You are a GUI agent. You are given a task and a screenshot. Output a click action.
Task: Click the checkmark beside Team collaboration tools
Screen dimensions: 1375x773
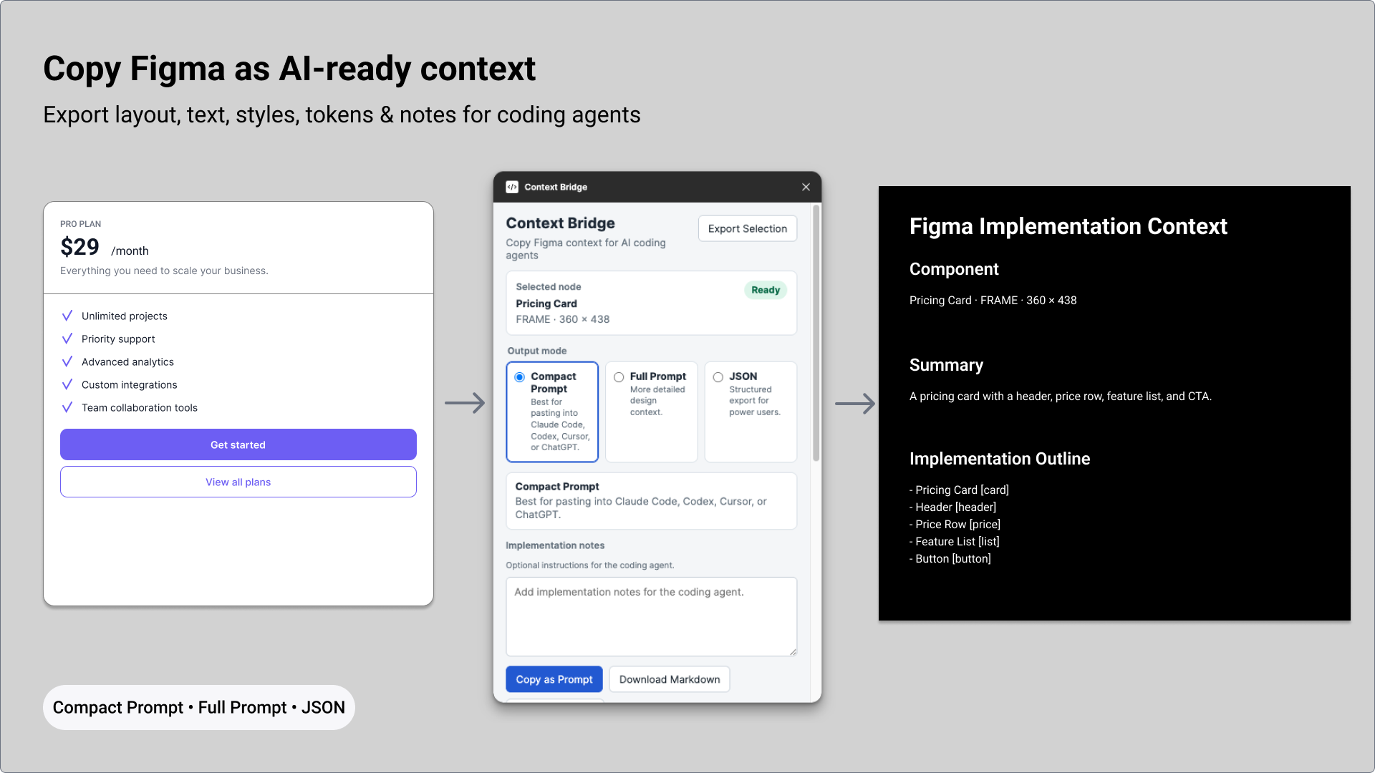click(x=67, y=407)
